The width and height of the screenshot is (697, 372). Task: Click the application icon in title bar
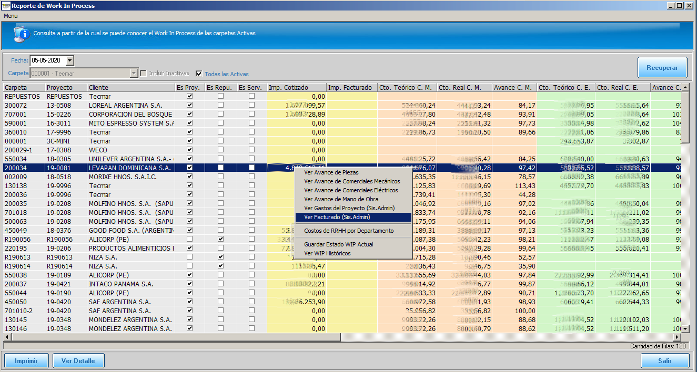click(x=5, y=5)
